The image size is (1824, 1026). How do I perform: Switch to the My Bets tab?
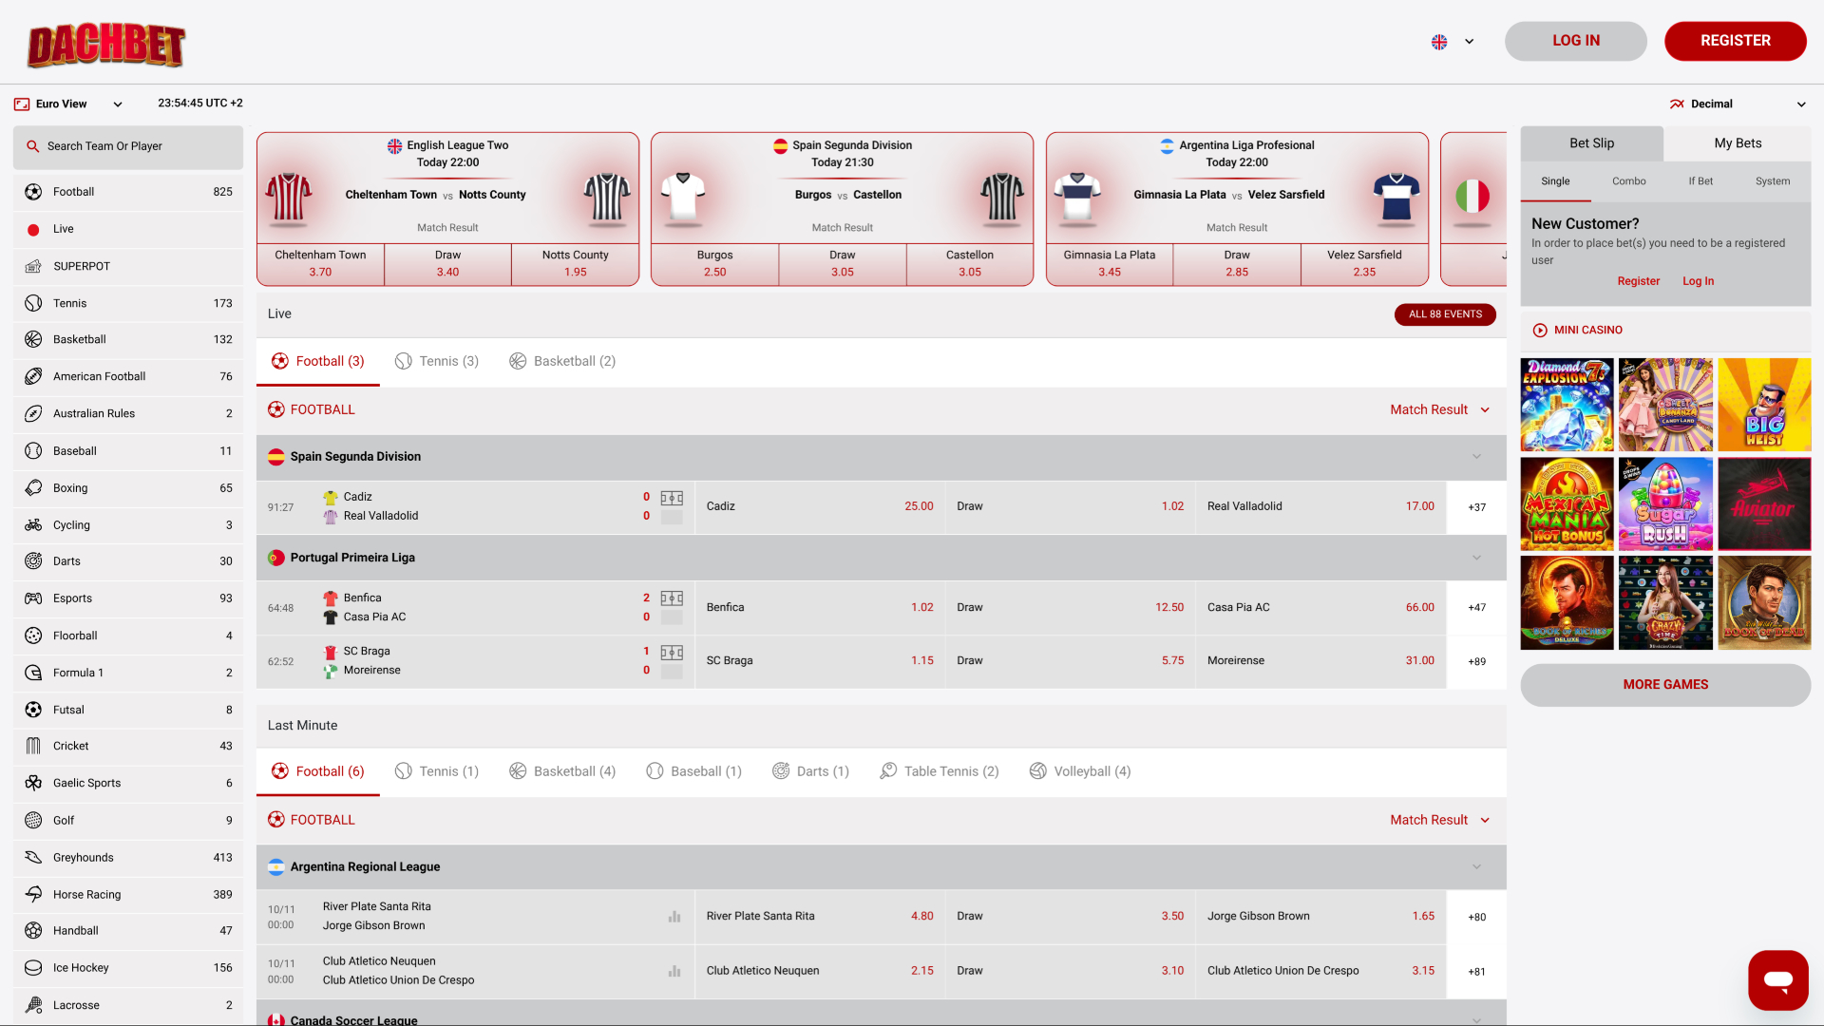1737,142
